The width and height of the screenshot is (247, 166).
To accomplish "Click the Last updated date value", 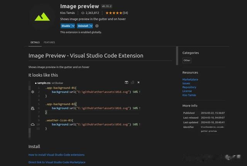I will pos(213,122).
